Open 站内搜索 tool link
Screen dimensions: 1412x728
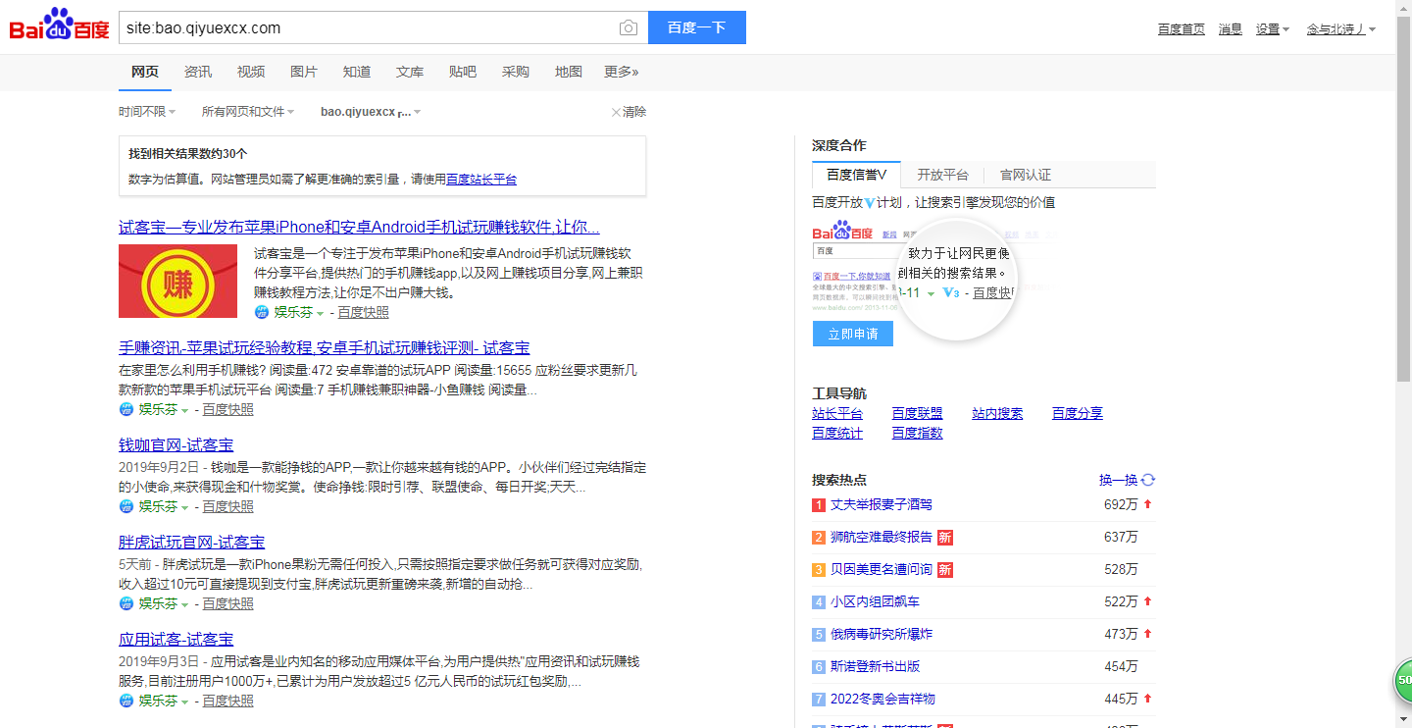pos(997,413)
